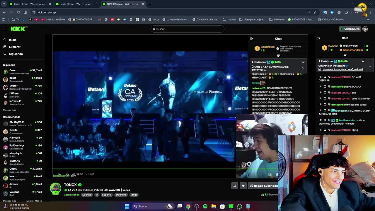
Task: Open a new browser tab
Action: pos(150,4)
